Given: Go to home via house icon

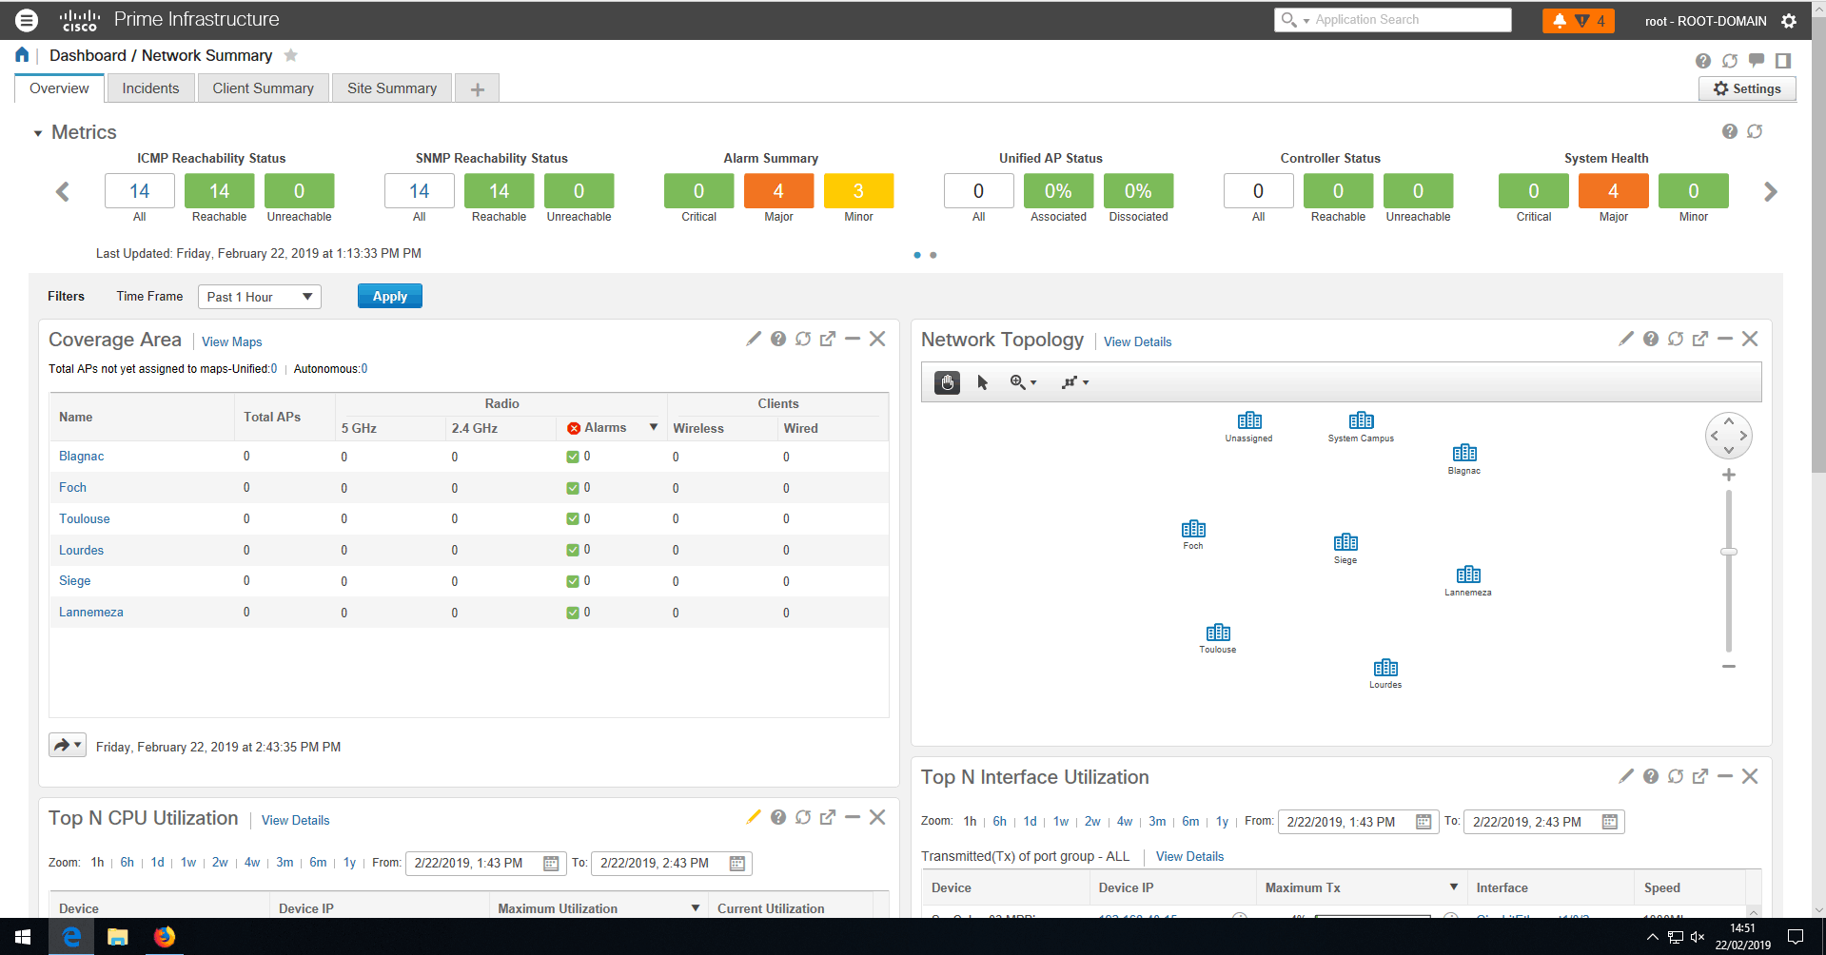Looking at the screenshot, I should tap(22, 55).
